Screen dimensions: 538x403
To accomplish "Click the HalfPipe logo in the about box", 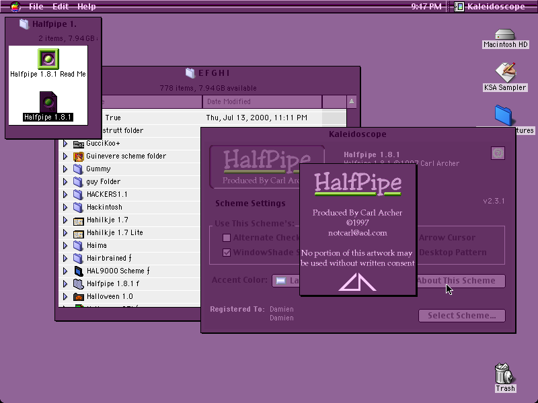I will coord(358,183).
